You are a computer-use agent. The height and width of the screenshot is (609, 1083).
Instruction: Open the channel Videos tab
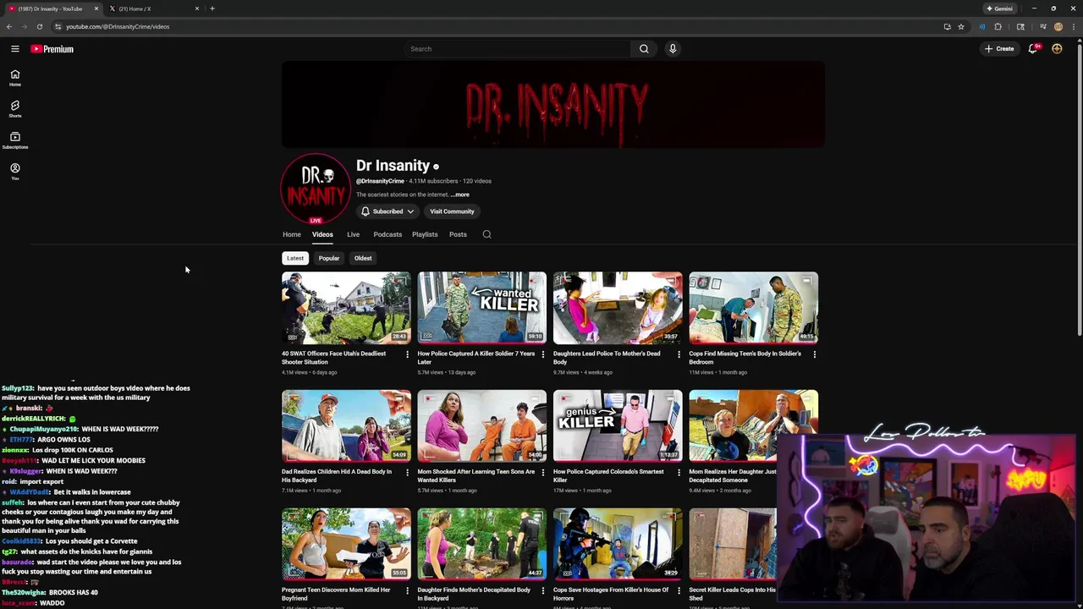point(322,234)
